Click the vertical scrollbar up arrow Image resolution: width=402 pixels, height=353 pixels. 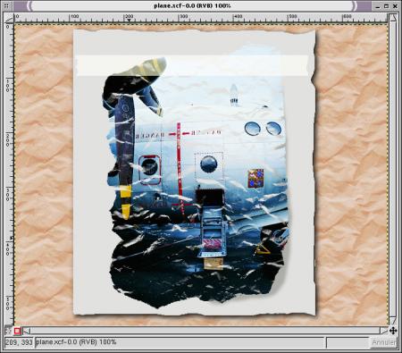tap(393, 18)
